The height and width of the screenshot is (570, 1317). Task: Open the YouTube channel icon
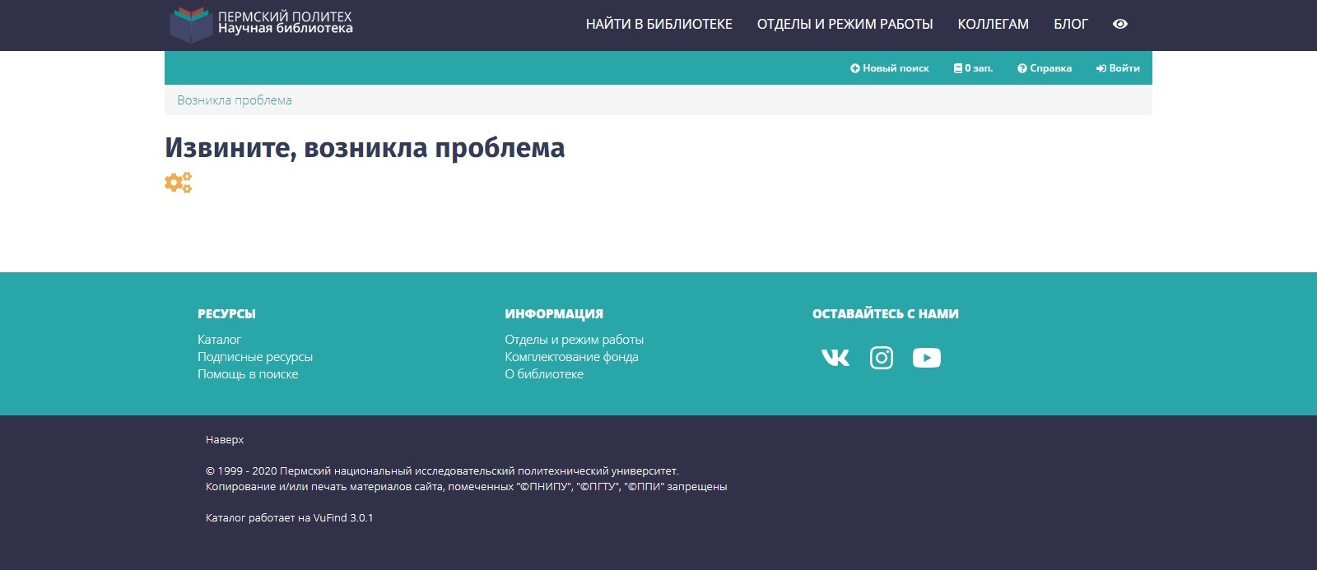[926, 358]
